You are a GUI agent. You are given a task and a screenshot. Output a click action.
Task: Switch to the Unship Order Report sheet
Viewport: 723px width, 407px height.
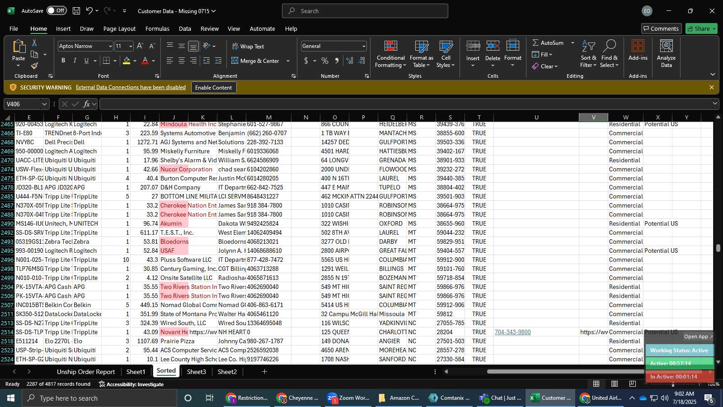pos(86,372)
